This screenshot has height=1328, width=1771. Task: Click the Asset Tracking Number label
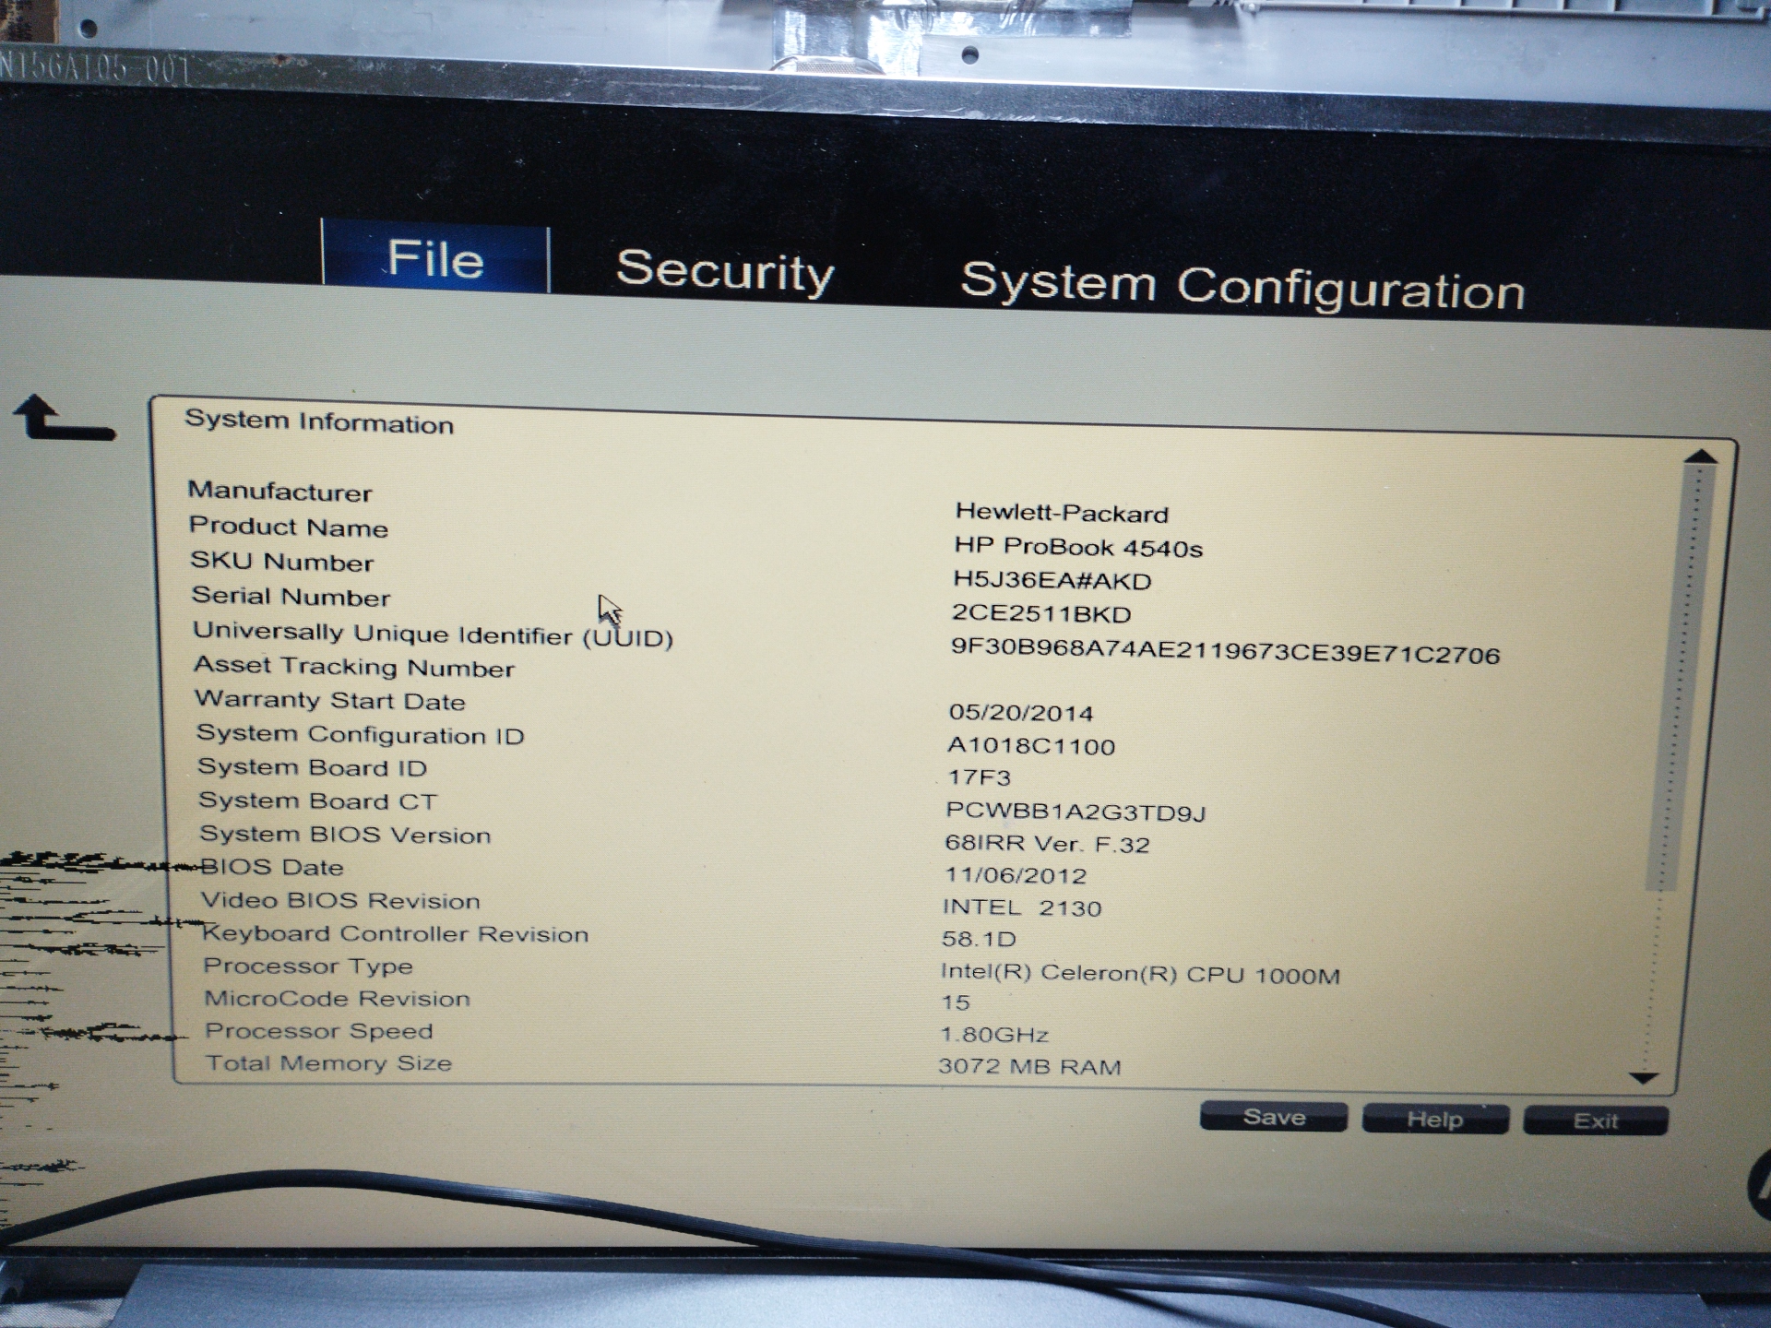pyautogui.click(x=355, y=667)
